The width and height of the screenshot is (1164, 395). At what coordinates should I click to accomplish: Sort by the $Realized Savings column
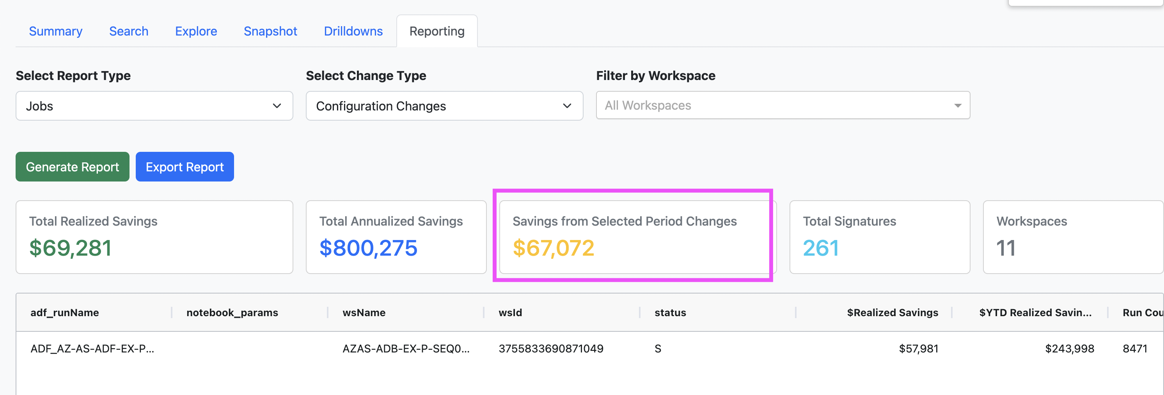[892, 312]
